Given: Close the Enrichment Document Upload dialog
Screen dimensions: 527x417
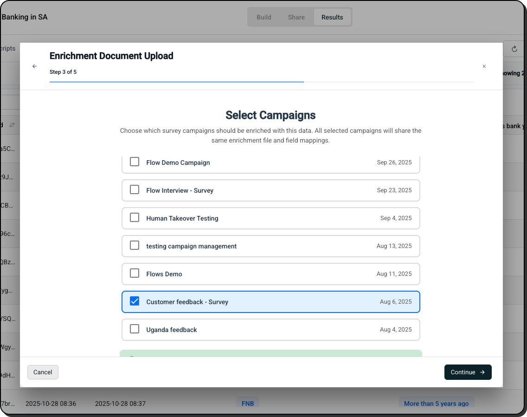Looking at the screenshot, I should (x=484, y=66).
